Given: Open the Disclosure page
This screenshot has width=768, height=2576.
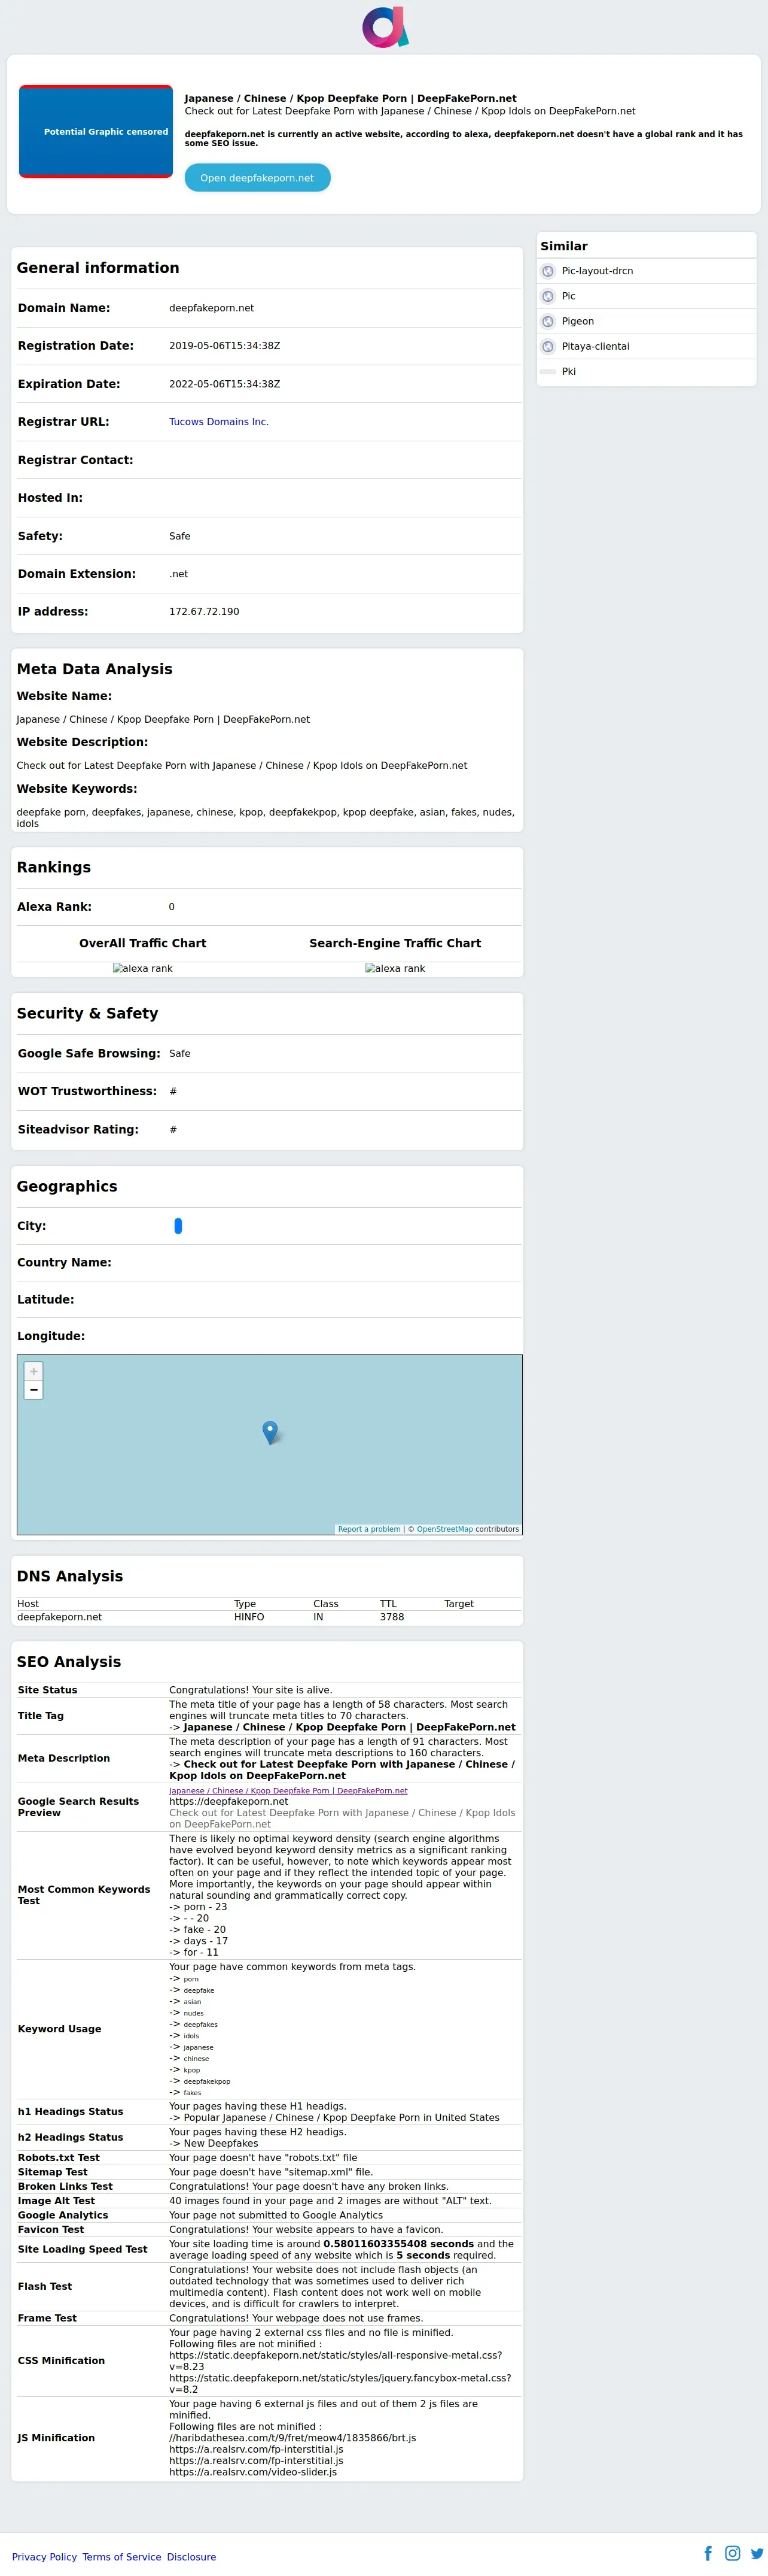Looking at the screenshot, I should point(191,2557).
